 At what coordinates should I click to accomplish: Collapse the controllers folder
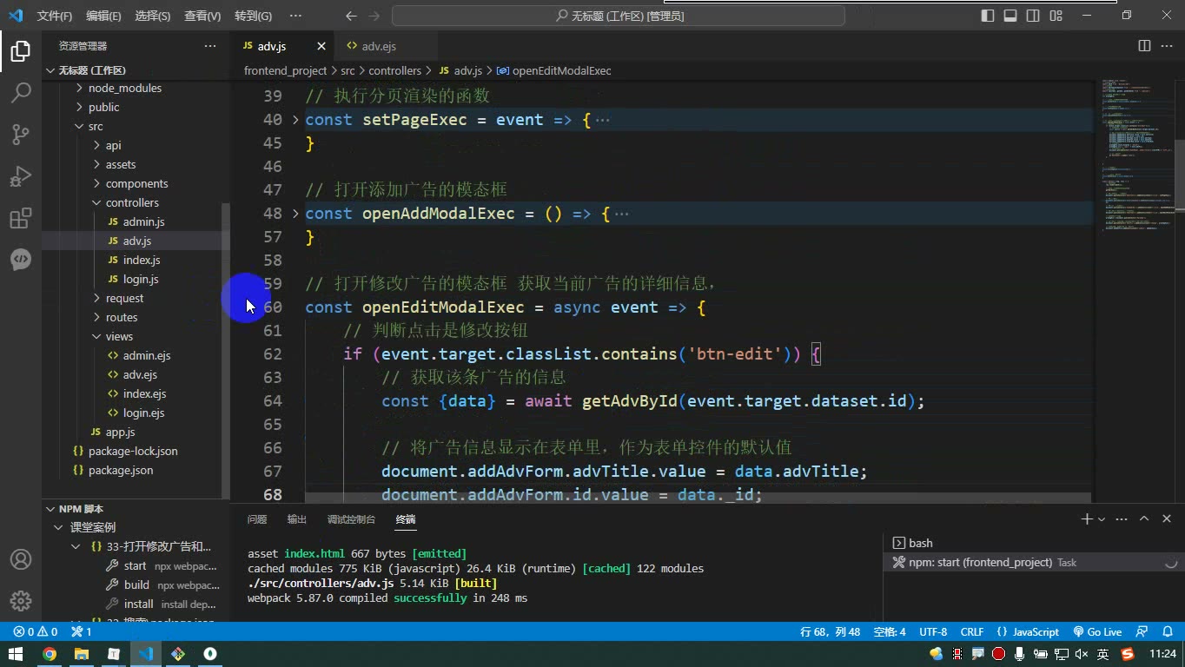coord(132,202)
